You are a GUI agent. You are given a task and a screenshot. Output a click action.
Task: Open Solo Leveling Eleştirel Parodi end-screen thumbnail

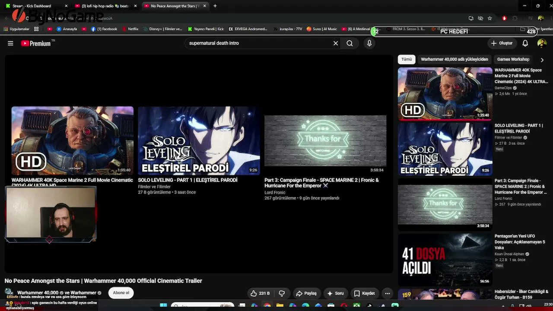199,140
